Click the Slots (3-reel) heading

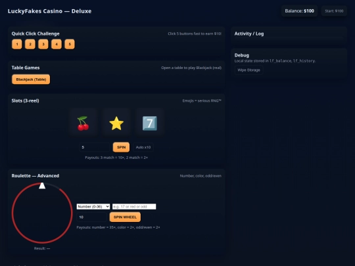26,101
